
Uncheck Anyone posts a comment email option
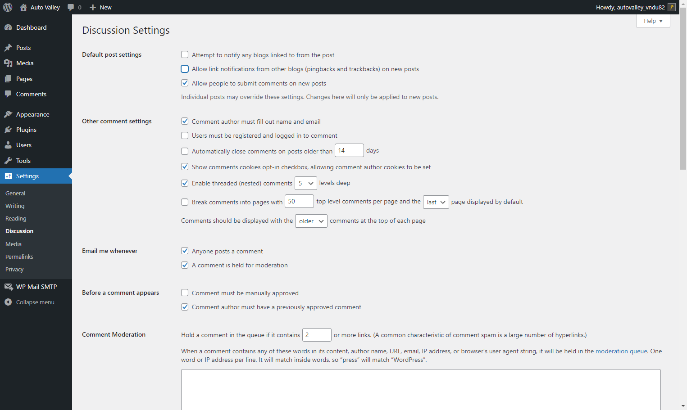(185, 251)
